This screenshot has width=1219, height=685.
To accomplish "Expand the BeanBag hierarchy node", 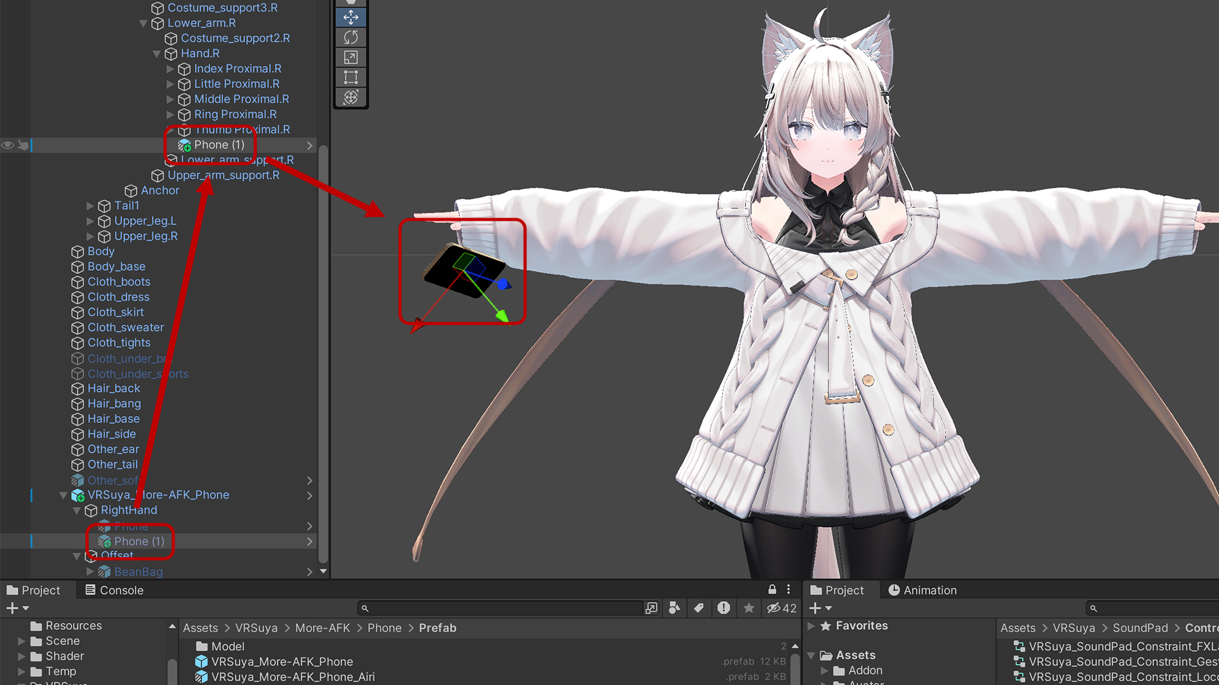I will (90, 571).
